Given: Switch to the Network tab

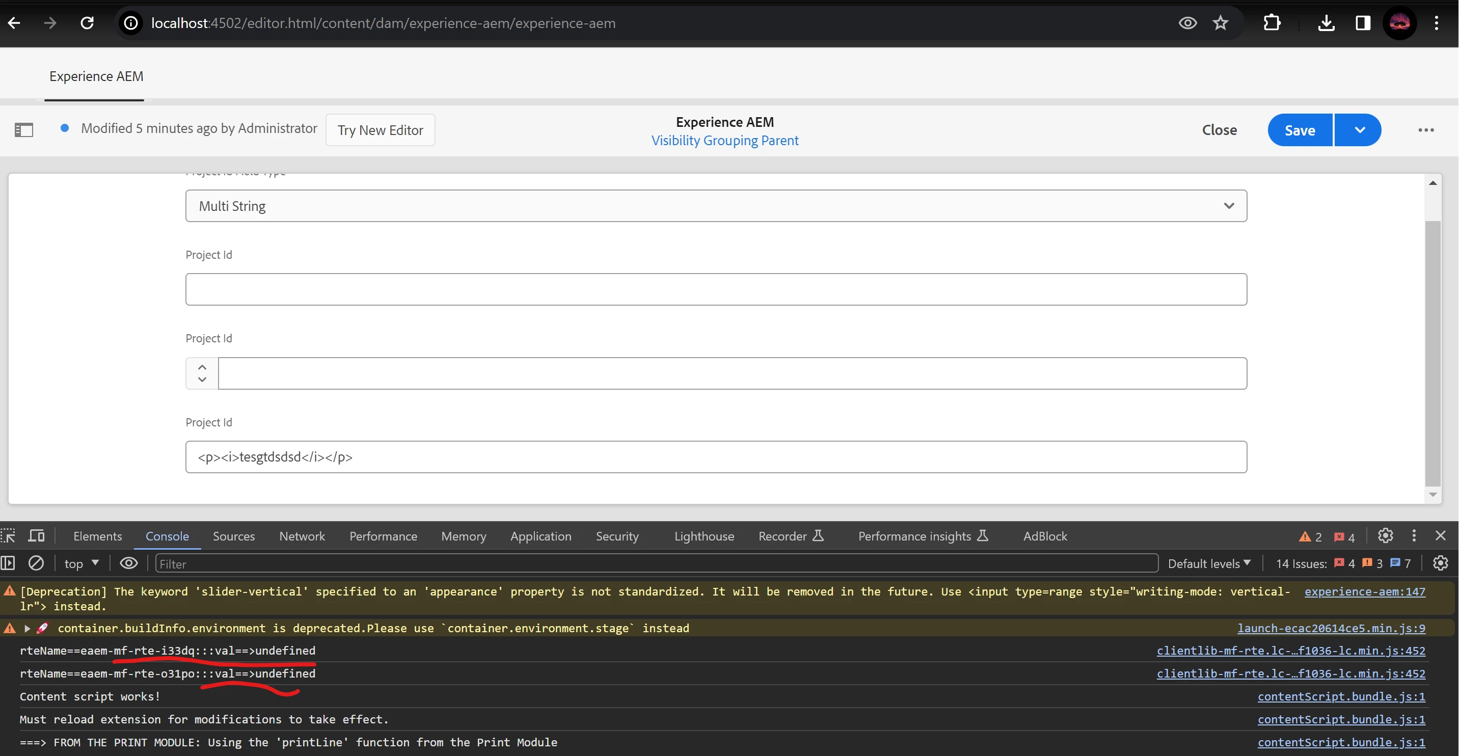Looking at the screenshot, I should (302, 536).
